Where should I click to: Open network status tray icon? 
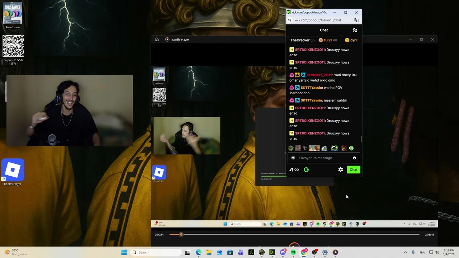[431, 252]
